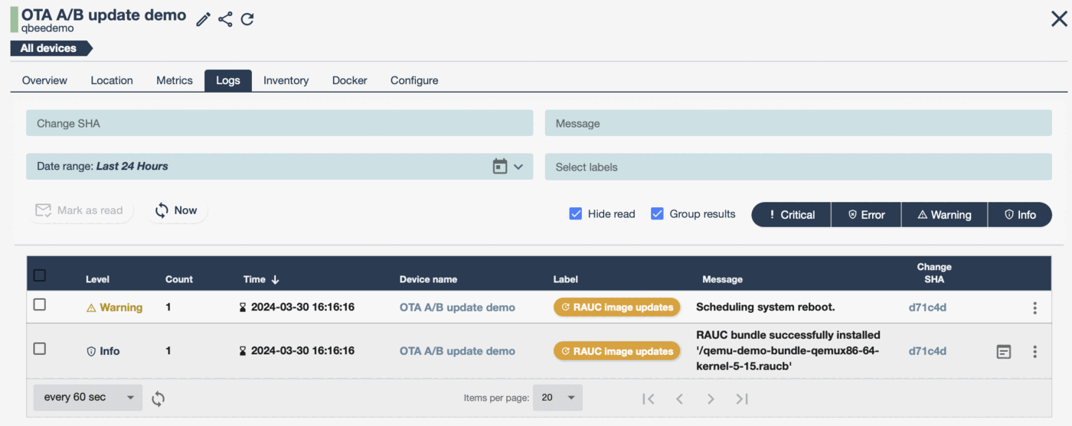This screenshot has width=1072, height=426.
Task: Open calendar icon in date range field
Action: (500, 166)
